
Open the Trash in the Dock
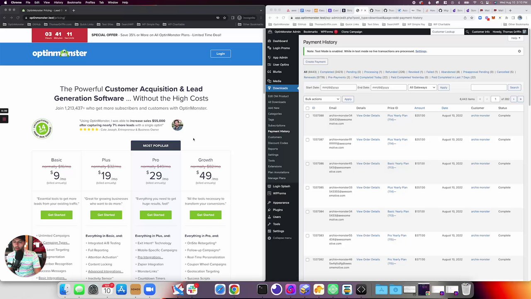[466, 289]
